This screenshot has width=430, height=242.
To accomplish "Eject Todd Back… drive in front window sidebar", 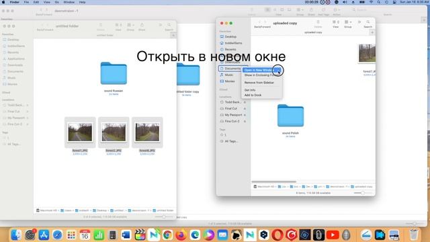I will (x=245, y=102).
